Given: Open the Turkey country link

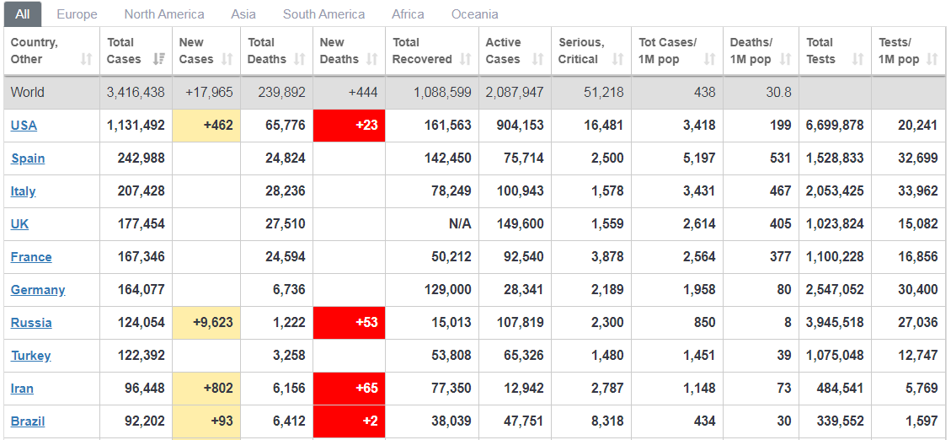Looking at the screenshot, I should [30, 355].
